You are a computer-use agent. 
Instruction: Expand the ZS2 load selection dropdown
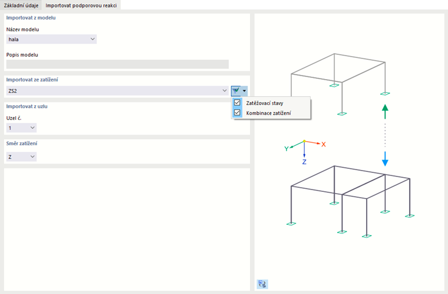coord(117,91)
